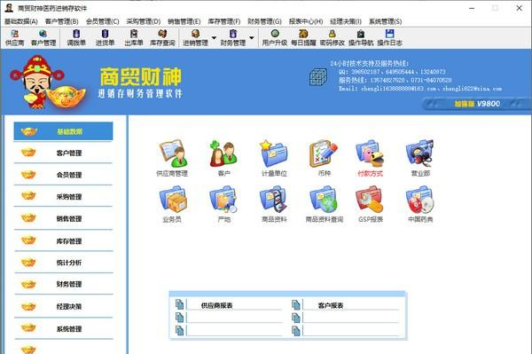Switch to 库存管理 in the sidebar
The image size is (532, 354).
[x=63, y=241]
